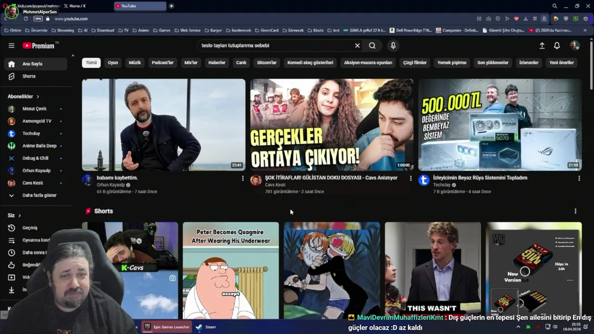This screenshot has width=594, height=334.
Task: Open the Streaming bookmarks folder
Action: point(62,30)
